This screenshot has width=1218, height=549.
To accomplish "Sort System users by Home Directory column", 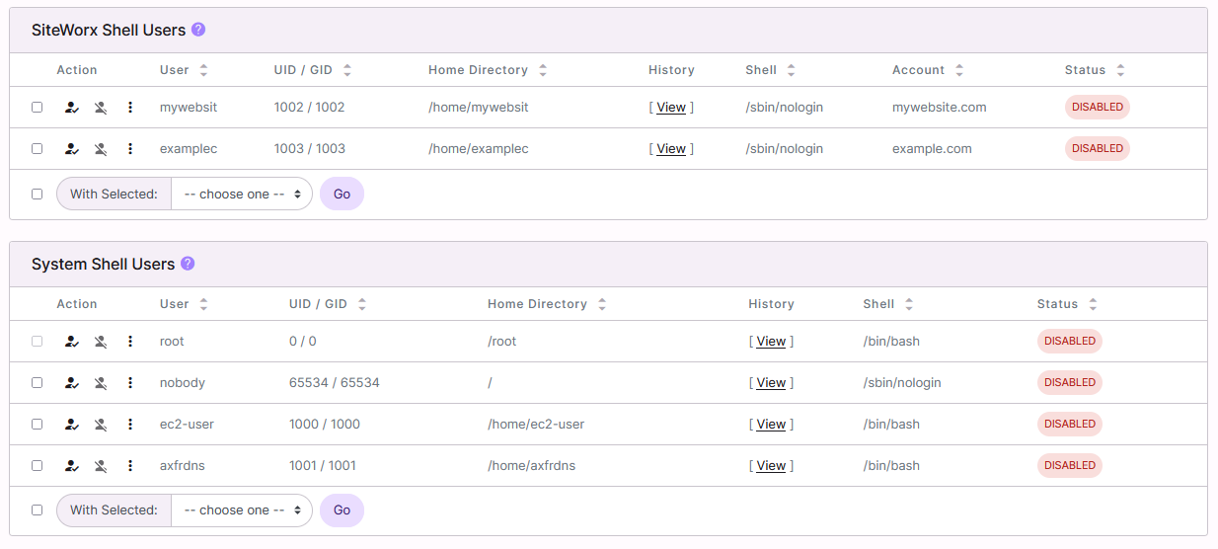I will pos(546,304).
